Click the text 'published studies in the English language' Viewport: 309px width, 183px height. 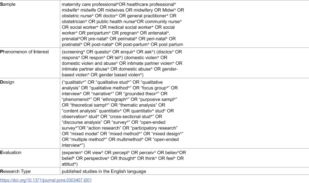tap(104, 171)
